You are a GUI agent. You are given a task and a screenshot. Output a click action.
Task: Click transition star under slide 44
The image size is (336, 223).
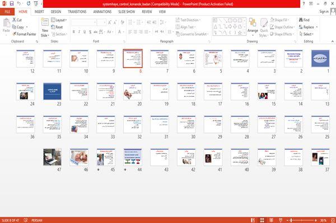click(125, 170)
